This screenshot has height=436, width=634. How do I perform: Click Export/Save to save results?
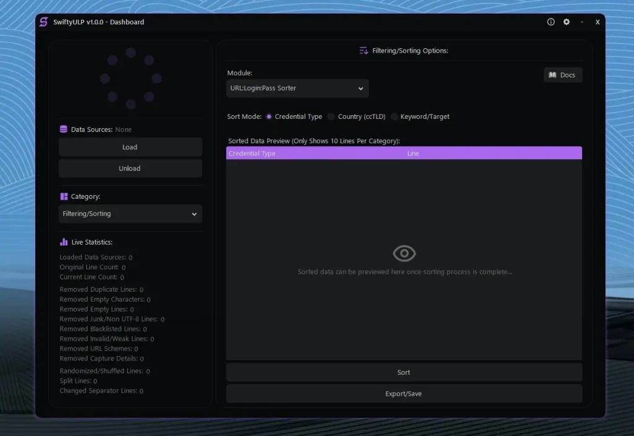pyautogui.click(x=404, y=393)
